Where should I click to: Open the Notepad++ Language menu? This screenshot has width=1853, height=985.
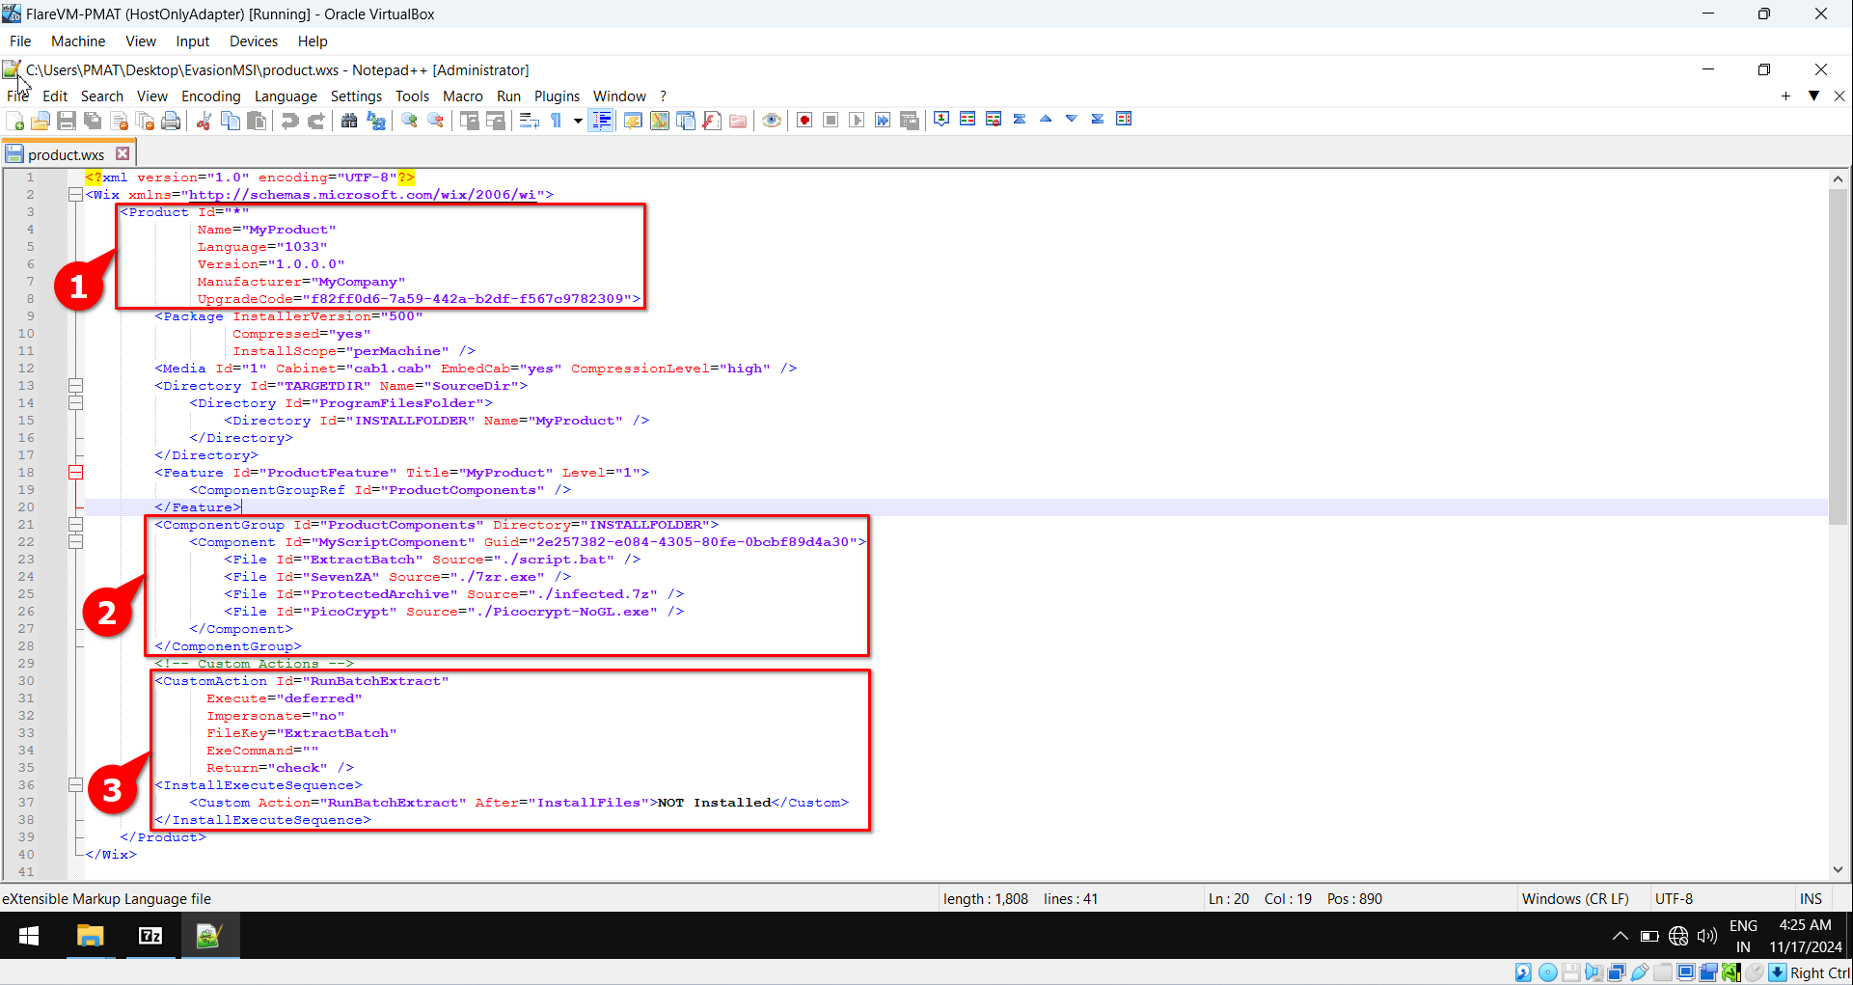(286, 96)
